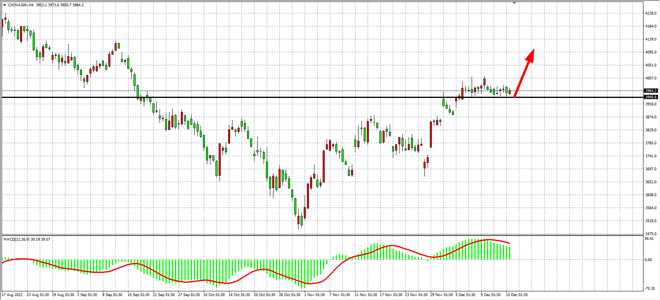Click the last red candlestick on the chart
The width and height of the screenshot is (660, 300).
[x=509, y=92]
